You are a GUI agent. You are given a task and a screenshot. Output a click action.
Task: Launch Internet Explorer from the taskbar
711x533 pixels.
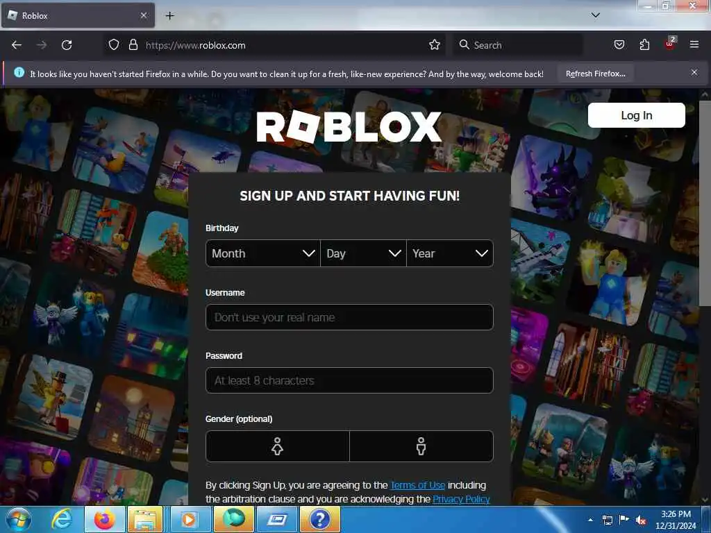point(61,519)
